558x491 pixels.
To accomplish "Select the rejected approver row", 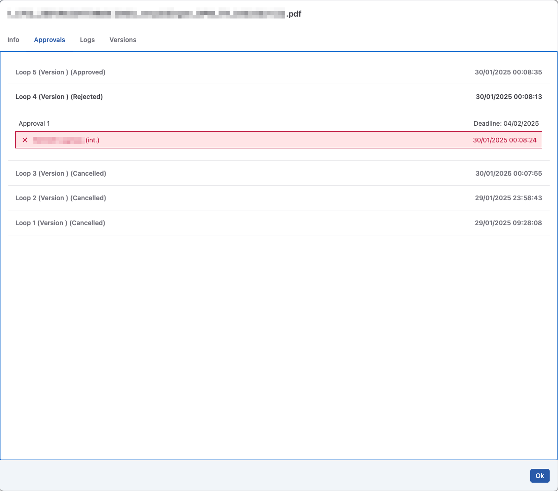I will pyautogui.click(x=278, y=140).
